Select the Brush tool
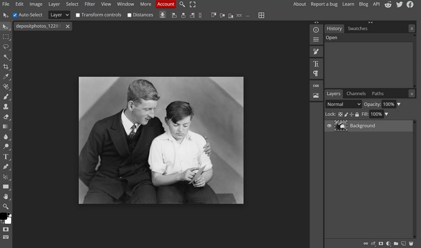 6,97
